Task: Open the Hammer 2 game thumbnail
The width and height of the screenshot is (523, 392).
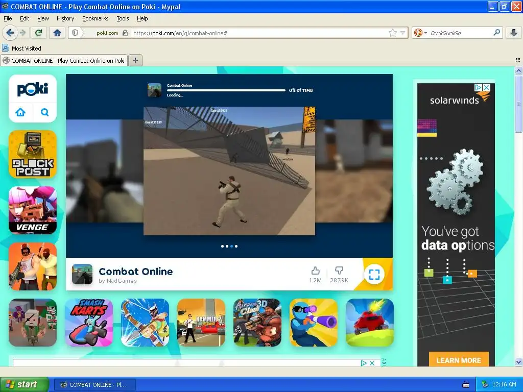Action: (201, 323)
